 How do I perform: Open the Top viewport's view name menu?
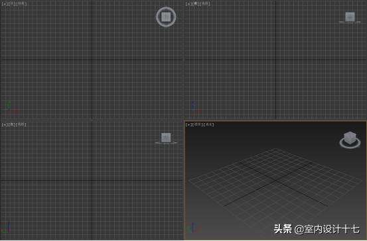11,4
